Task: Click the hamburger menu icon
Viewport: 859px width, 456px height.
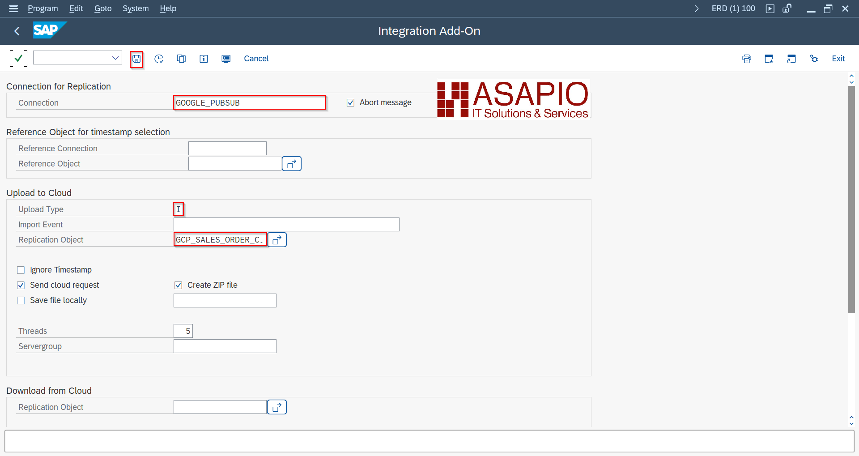Action: 13,9
